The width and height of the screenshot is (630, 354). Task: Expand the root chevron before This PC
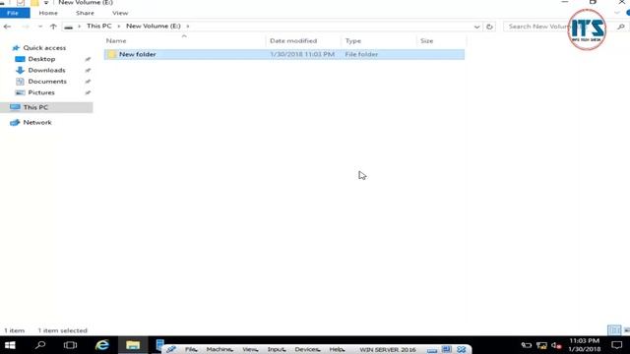pyautogui.click(x=79, y=27)
